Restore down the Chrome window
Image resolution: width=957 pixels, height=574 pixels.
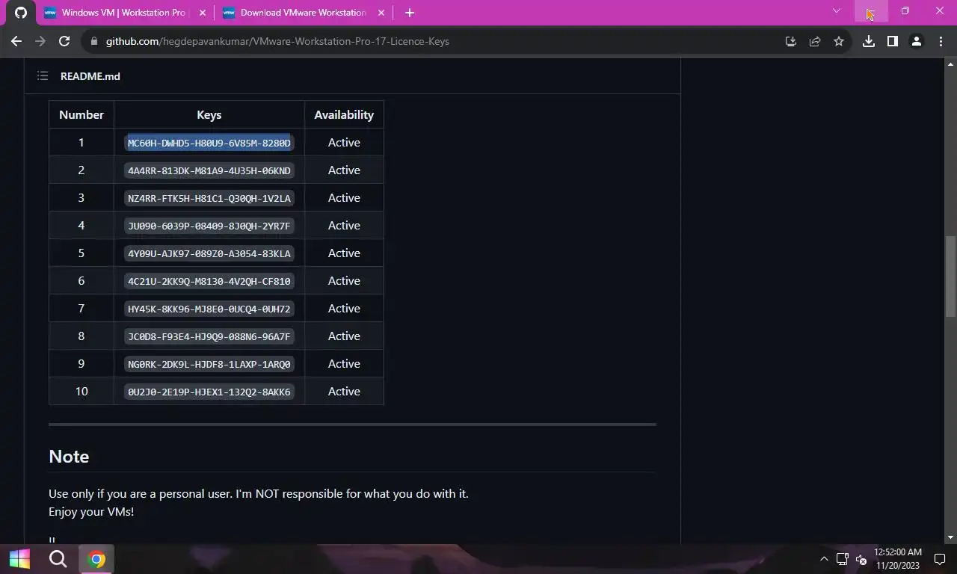pos(905,11)
